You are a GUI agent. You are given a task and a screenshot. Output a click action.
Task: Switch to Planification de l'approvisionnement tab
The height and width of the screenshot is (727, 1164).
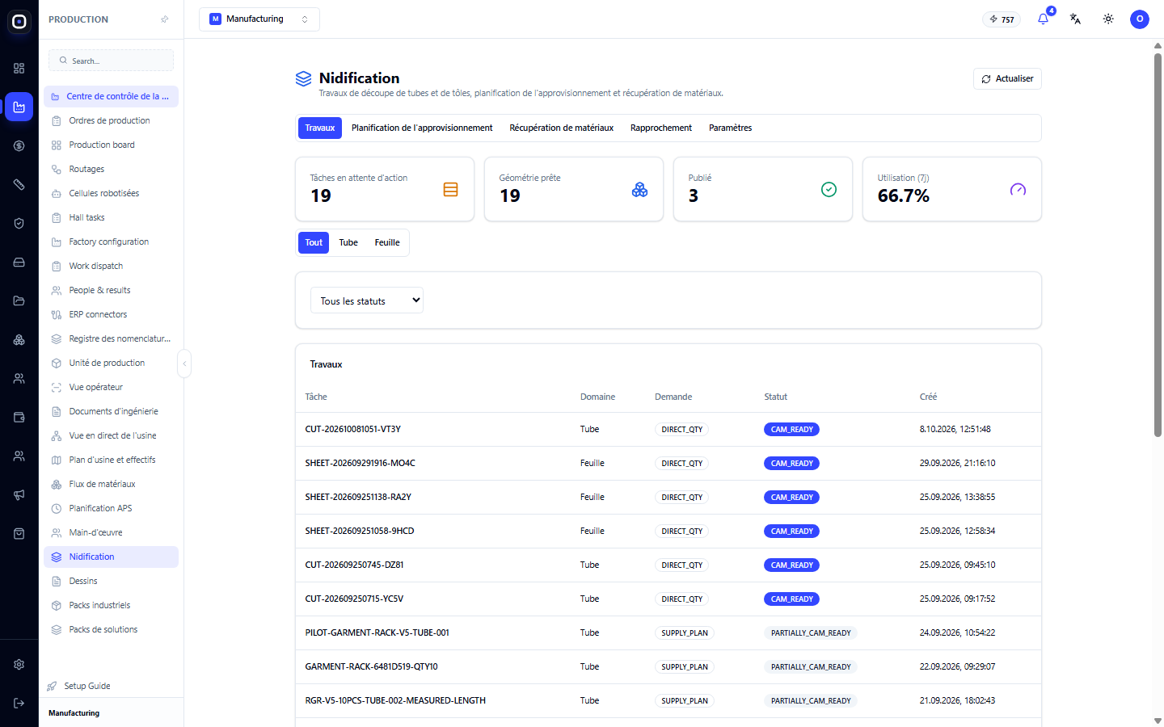click(x=422, y=128)
